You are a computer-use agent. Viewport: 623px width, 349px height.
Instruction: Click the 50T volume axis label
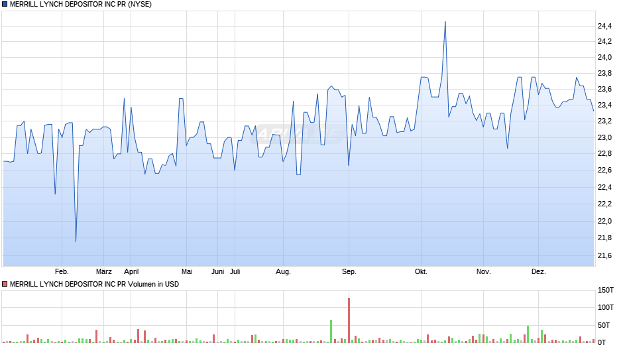604,325
